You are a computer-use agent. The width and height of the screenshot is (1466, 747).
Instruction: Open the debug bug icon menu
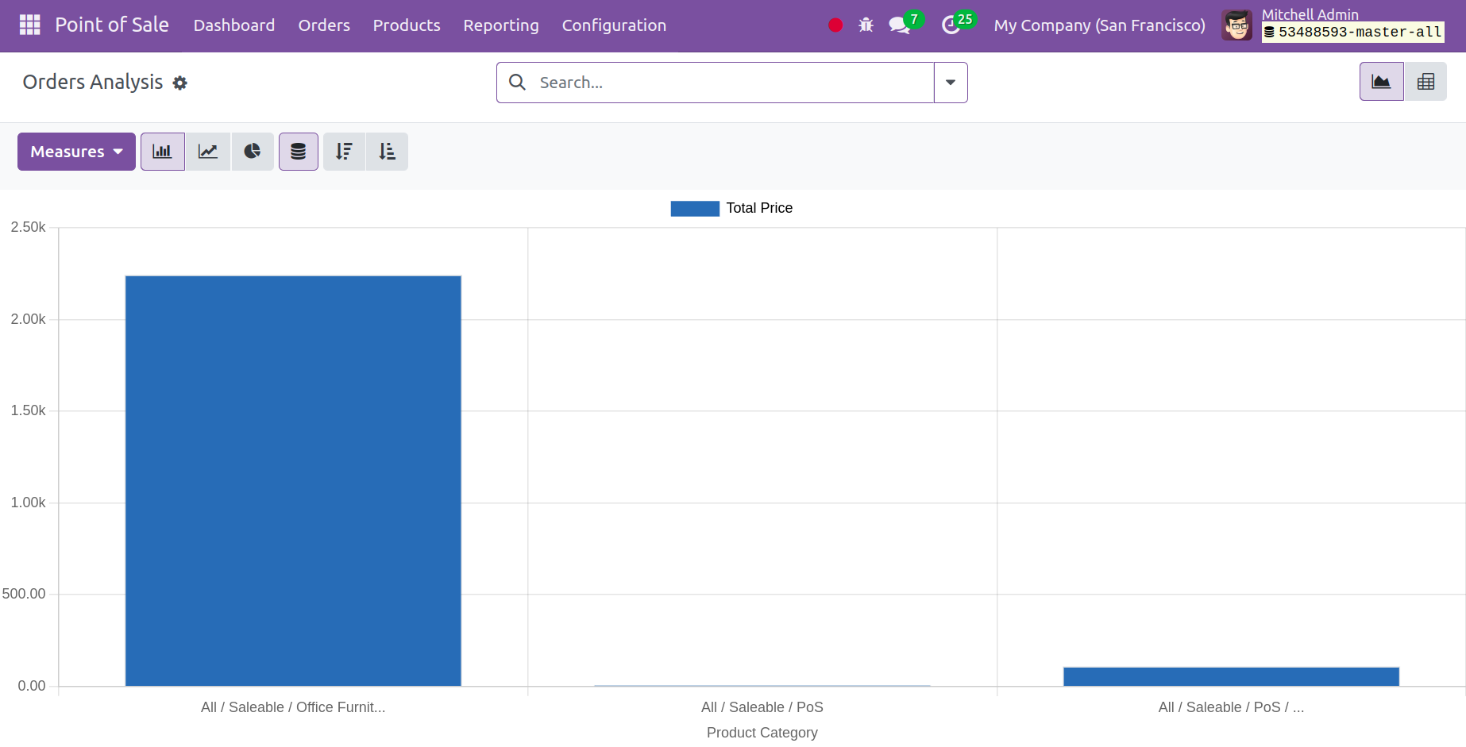click(866, 25)
